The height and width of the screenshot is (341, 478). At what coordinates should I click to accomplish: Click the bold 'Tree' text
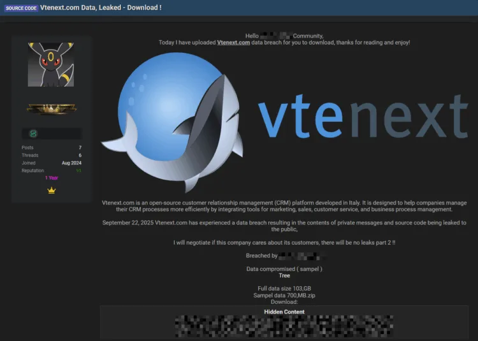[284, 275]
